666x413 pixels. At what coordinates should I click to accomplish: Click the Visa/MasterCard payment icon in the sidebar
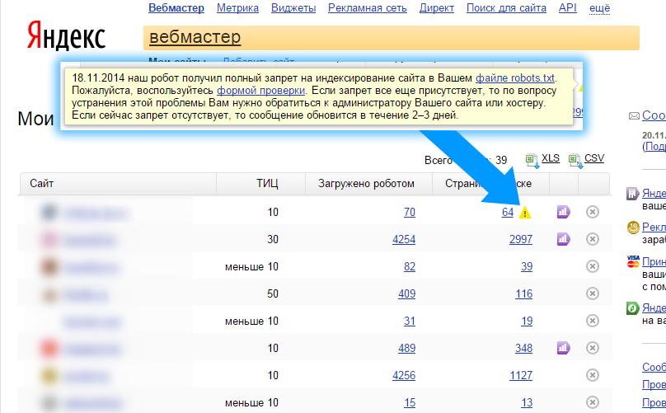[633, 261]
